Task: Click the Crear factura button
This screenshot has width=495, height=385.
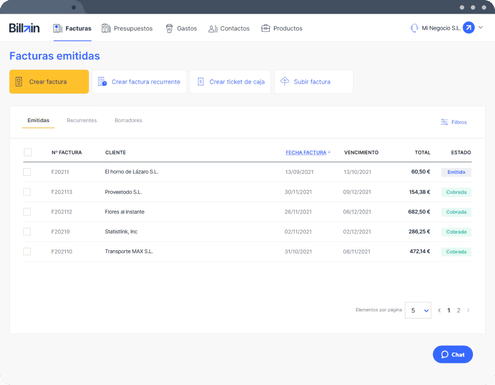Action: point(50,82)
